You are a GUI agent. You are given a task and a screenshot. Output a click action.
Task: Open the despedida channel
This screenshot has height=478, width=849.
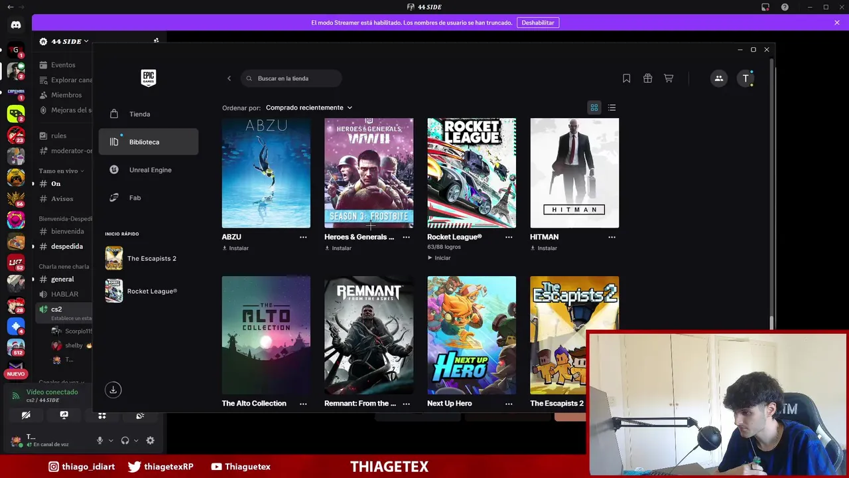click(x=62, y=246)
